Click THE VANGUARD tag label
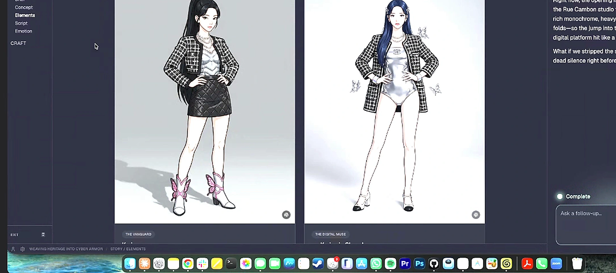The image size is (616, 273). pos(138,234)
